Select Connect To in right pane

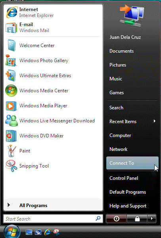(132, 163)
